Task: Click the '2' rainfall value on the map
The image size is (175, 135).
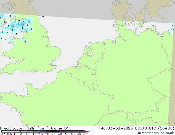Action: (8, 29)
